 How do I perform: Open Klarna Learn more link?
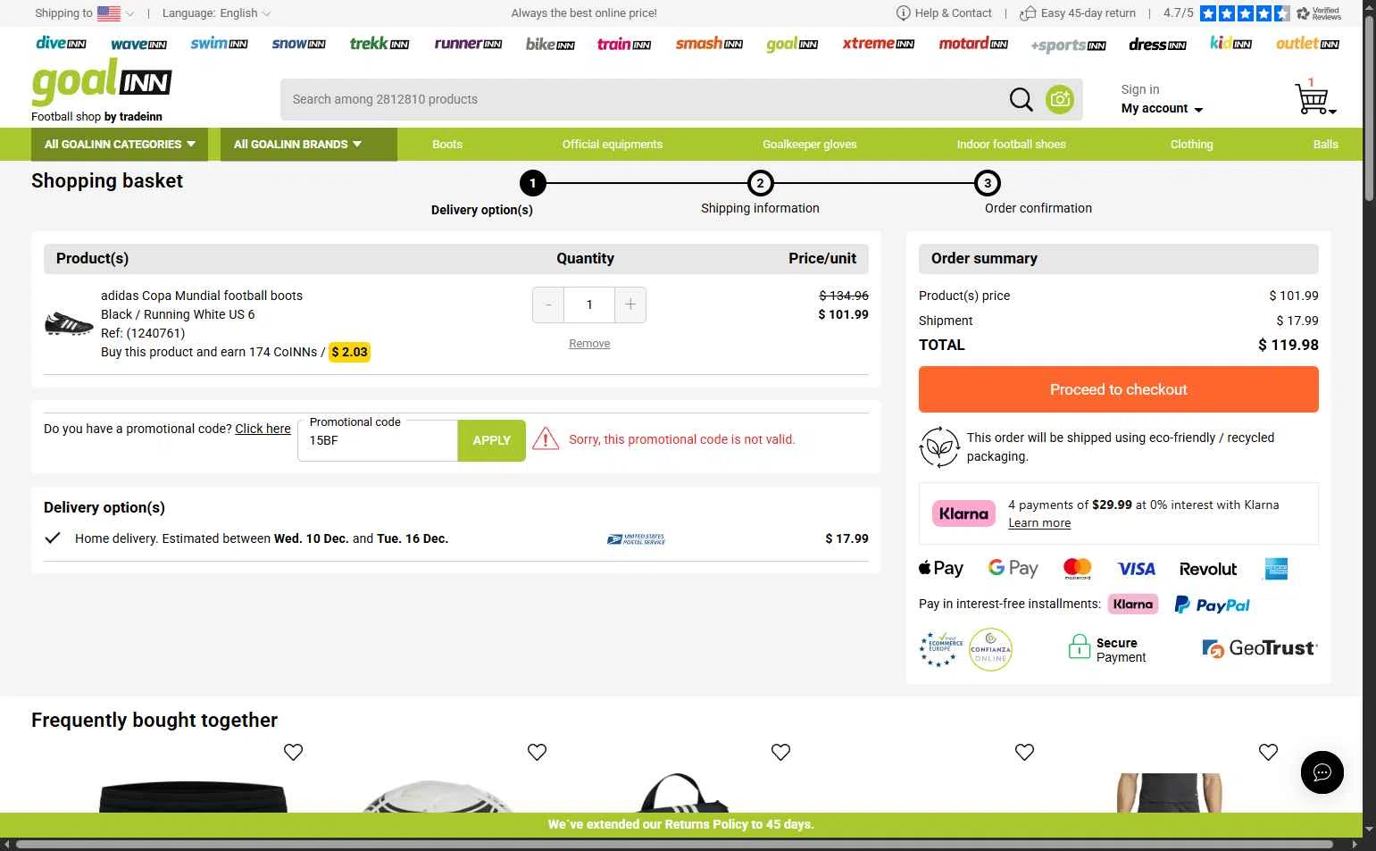click(1039, 523)
